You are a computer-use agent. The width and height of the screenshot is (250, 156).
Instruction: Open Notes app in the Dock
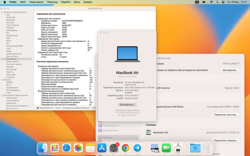tap(90, 148)
